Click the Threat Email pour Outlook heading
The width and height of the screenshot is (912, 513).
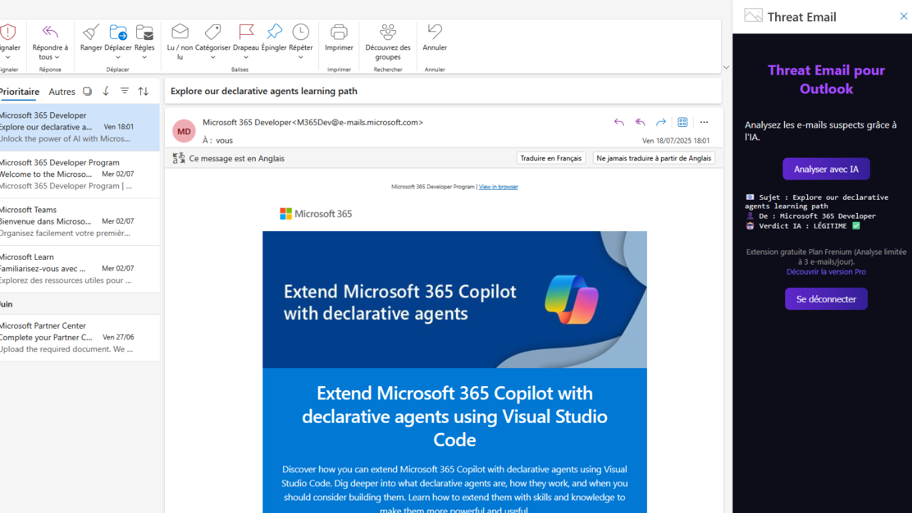pyautogui.click(x=826, y=79)
